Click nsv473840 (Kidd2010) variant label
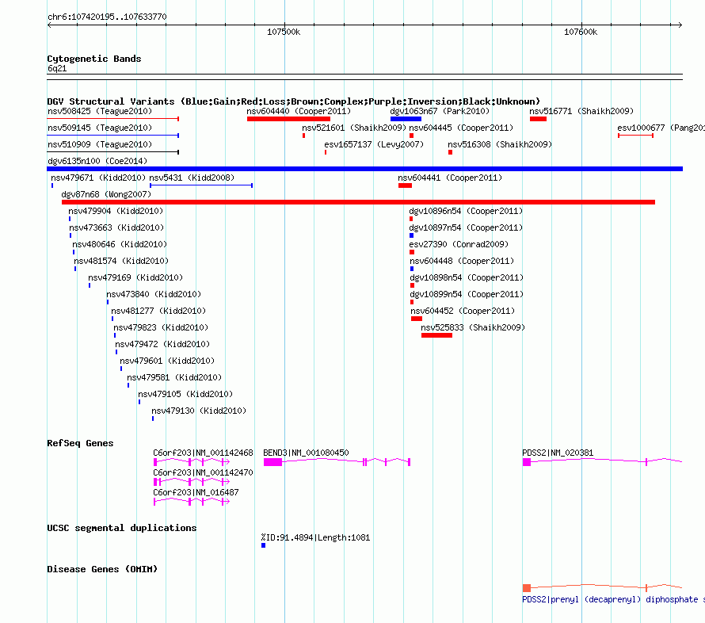Viewport: 705px width, 623px height. (x=154, y=294)
